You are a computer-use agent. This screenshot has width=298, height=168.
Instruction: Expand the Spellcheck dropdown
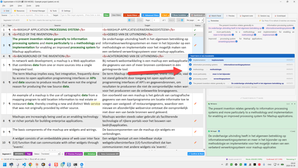click(x=198, y=15)
